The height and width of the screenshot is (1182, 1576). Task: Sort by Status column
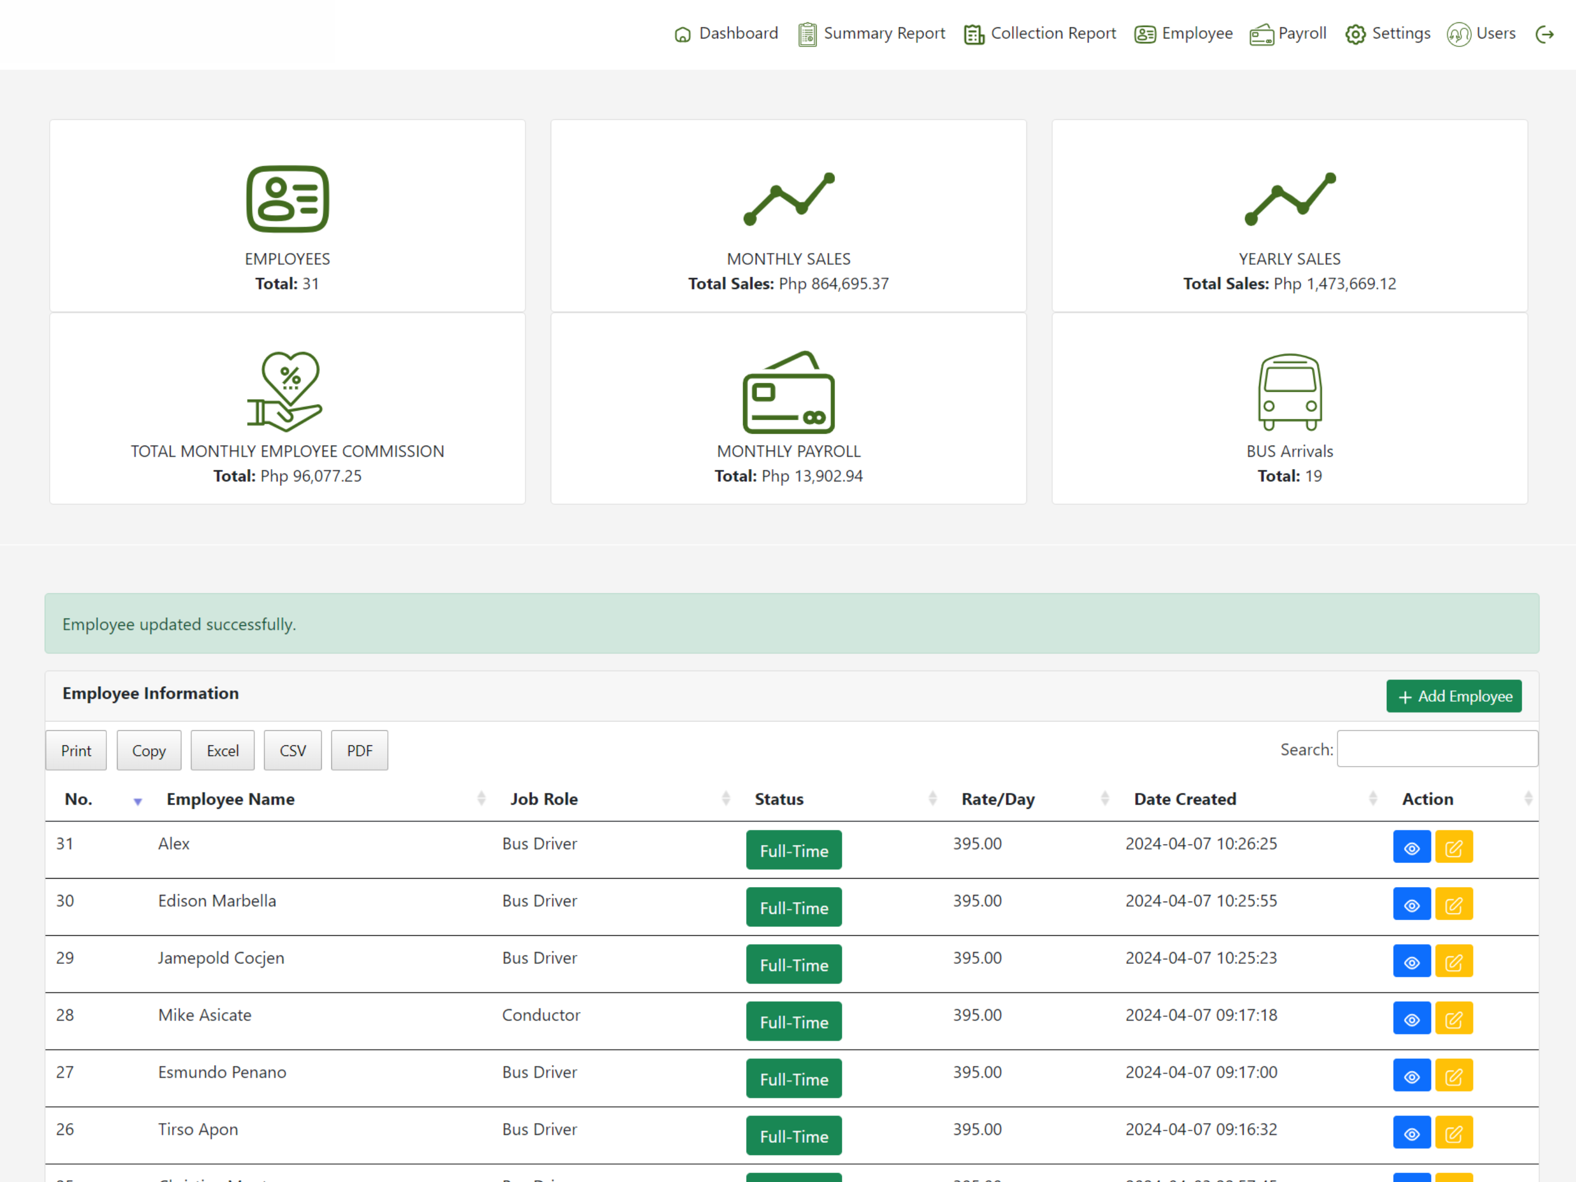pos(839,799)
